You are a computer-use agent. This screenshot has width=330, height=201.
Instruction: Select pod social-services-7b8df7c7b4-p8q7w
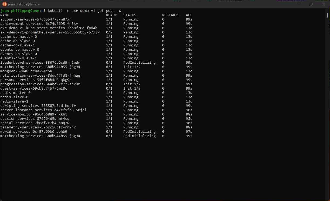pos(35,123)
